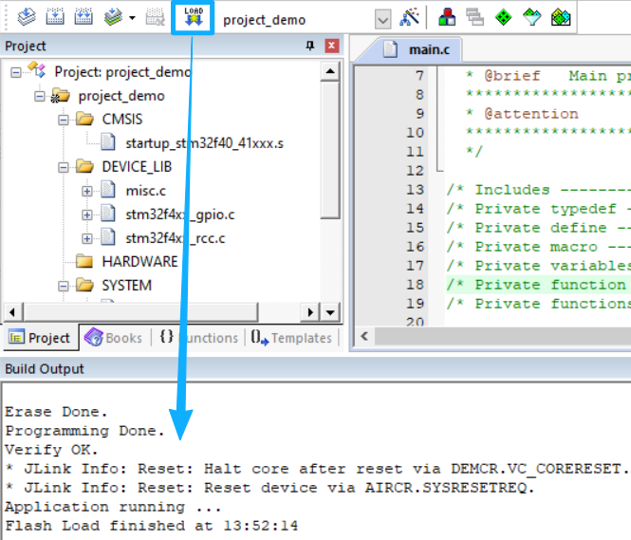Select the misc.c file
Image resolution: width=631 pixels, height=540 pixels.
(x=146, y=191)
